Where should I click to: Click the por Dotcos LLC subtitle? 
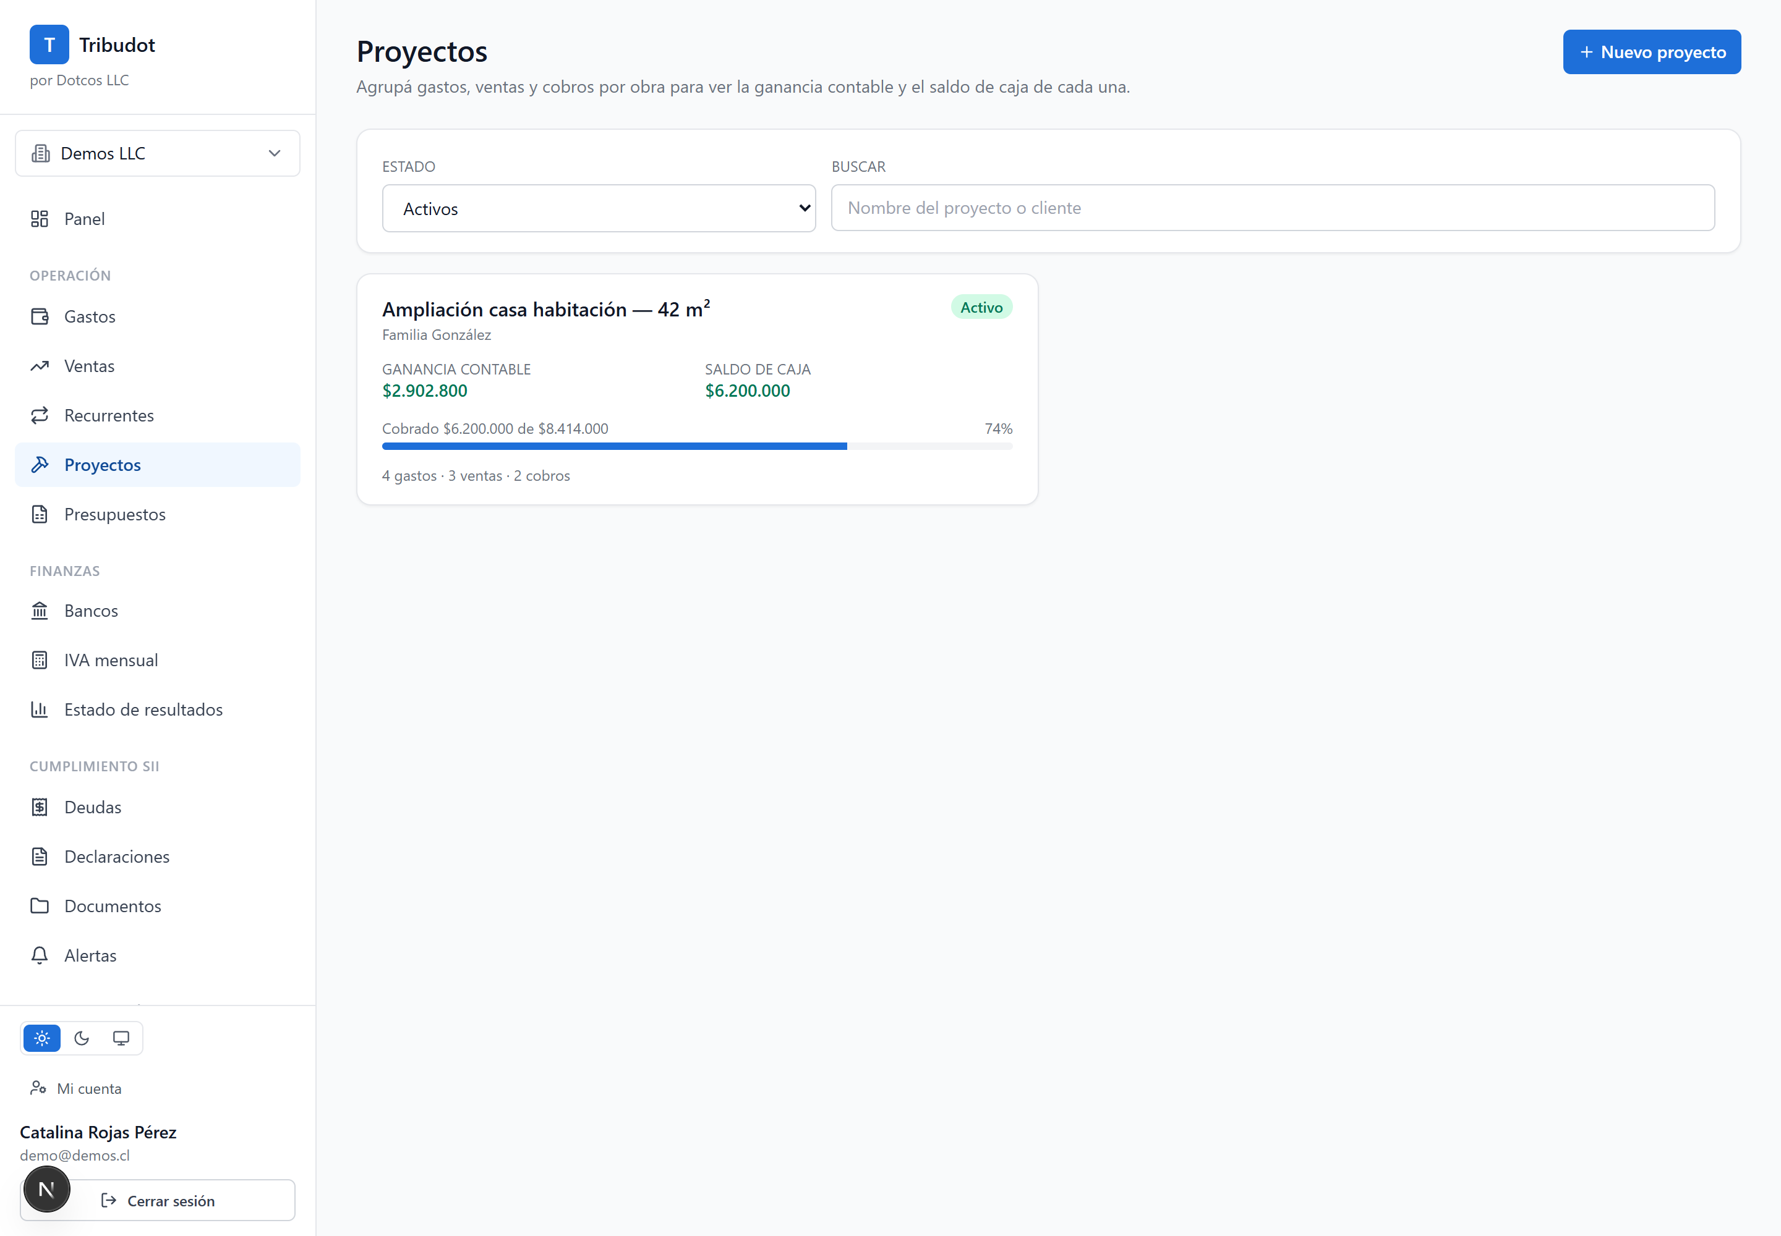pos(79,80)
